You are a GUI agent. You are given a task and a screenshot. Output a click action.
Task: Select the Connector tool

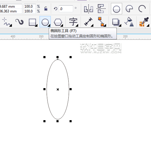coord(102,22)
